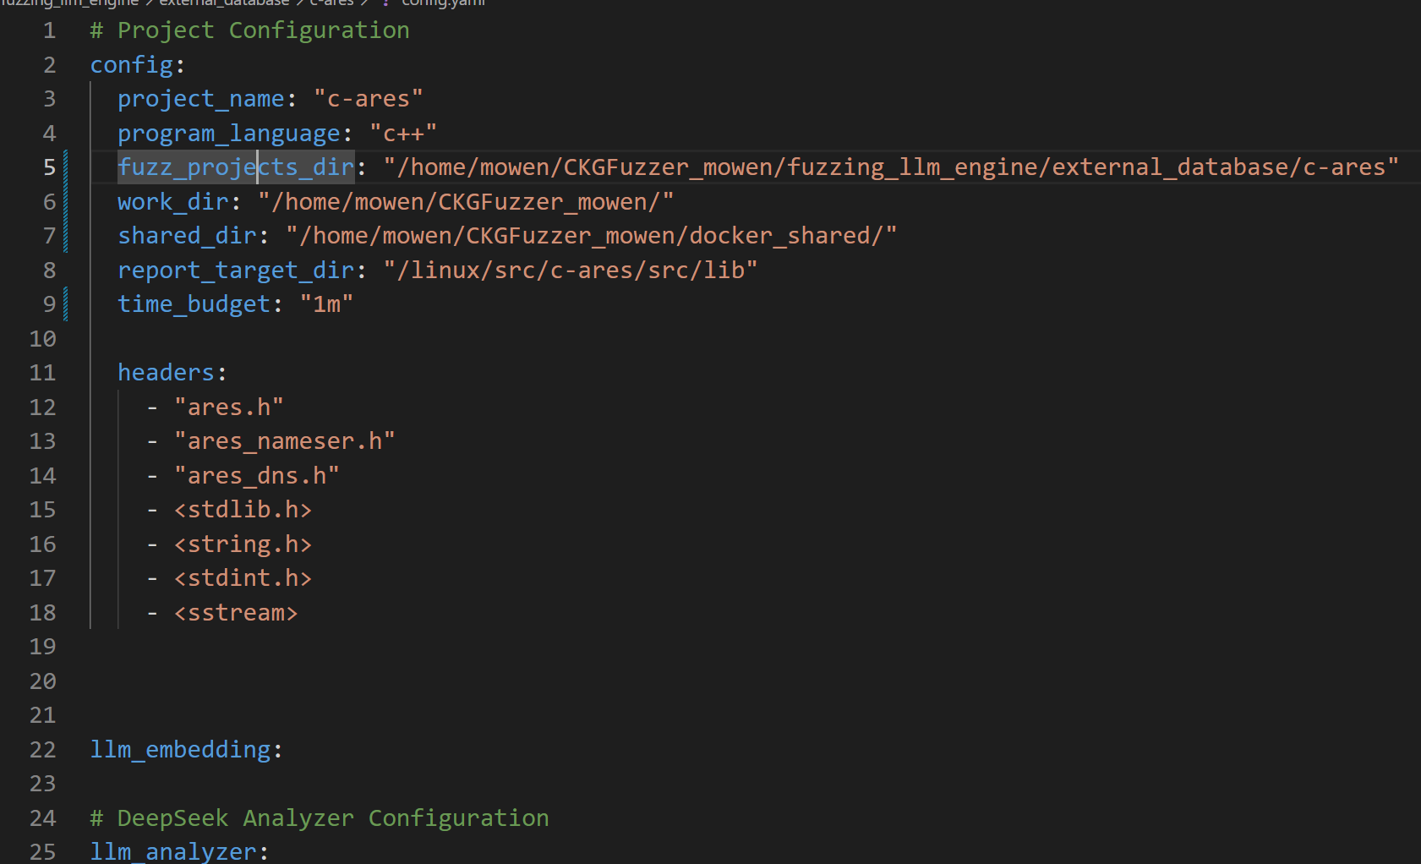Place cursor on the llm_embedding key
The width and height of the screenshot is (1421, 864).
coord(180,750)
